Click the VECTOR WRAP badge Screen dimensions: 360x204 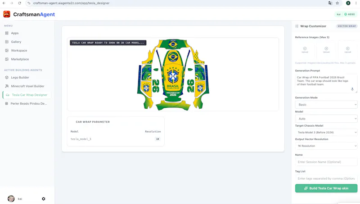[346, 26]
